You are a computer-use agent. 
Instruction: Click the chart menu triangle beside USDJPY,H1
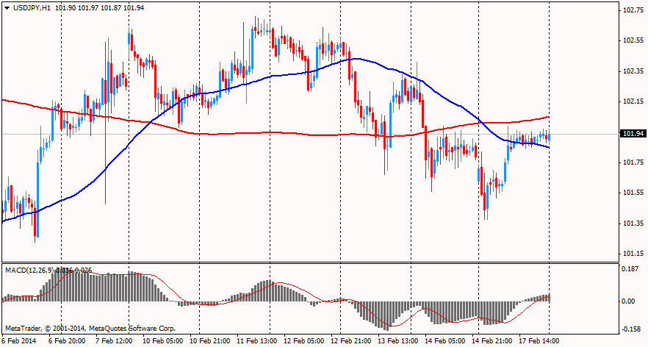coord(7,7)
